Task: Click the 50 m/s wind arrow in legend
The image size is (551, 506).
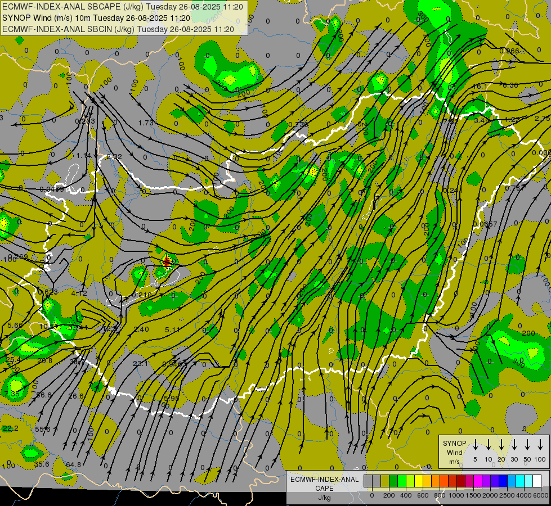Action: [x=527, y=445]
